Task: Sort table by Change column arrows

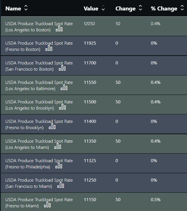Action: (x=140, y=8)
